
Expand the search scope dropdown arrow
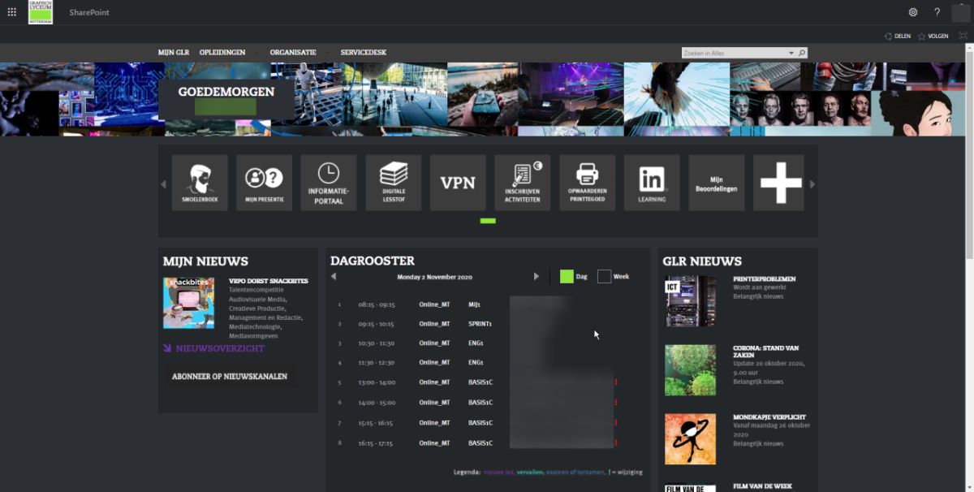[791, 53]
